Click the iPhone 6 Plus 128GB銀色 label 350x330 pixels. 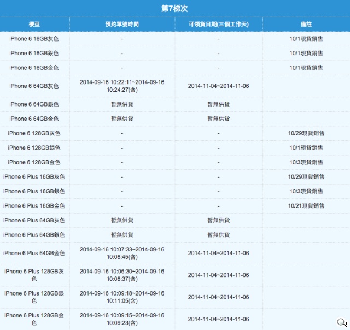coord(34,297)
